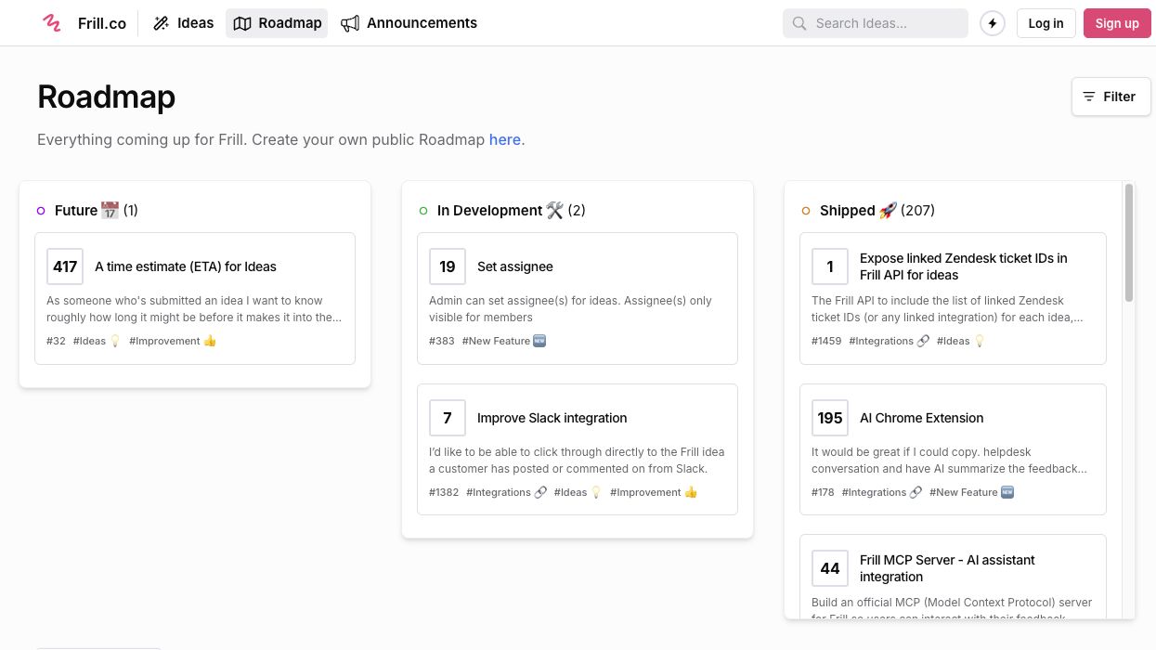
Task: Open the Announcements tab
Action: point(409,23)
